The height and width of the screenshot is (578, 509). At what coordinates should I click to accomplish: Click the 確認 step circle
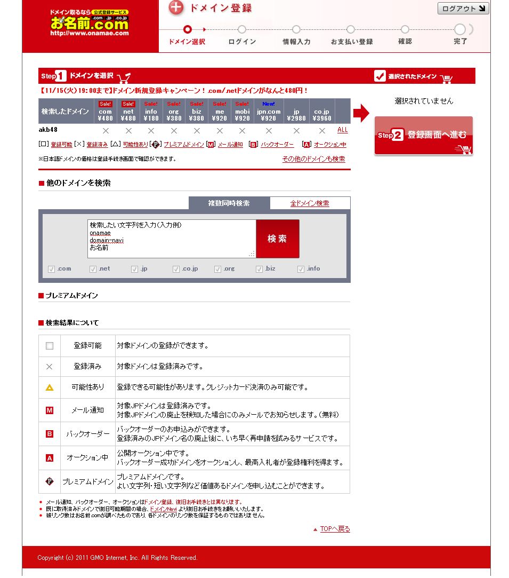point(405,29)
